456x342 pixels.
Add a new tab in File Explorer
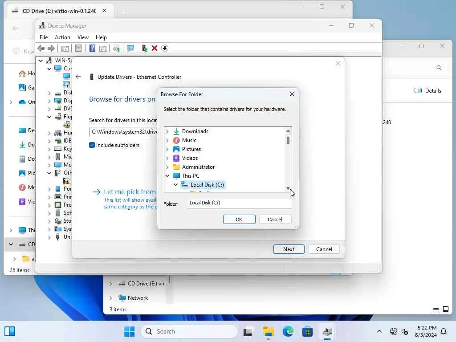(124, 11)
